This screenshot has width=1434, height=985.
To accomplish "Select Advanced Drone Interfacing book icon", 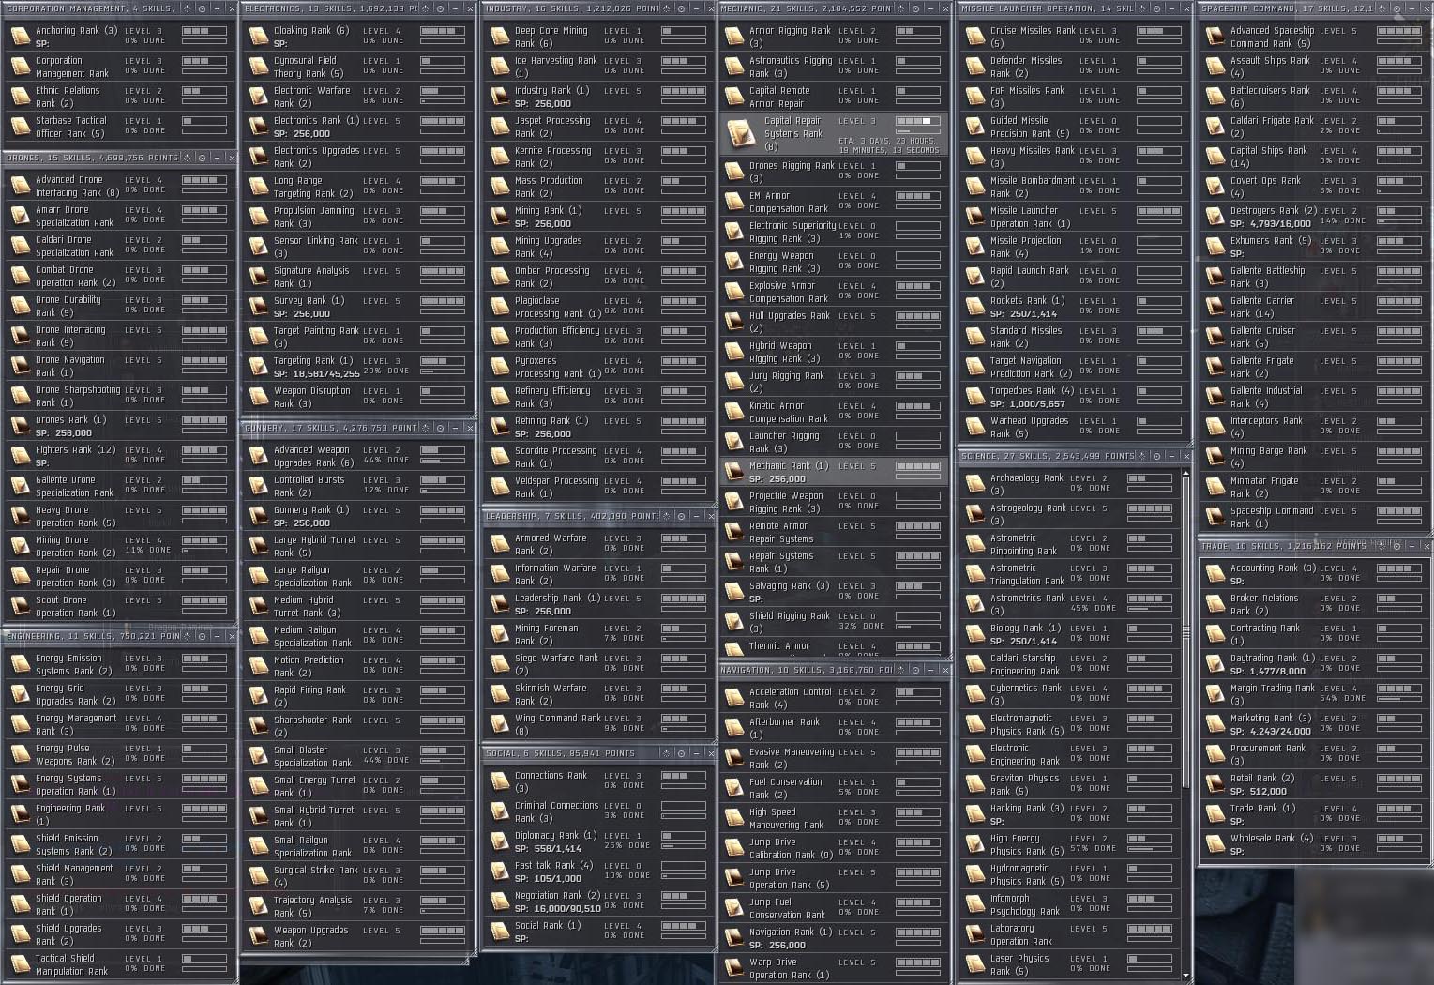I will tap(20, 186).
